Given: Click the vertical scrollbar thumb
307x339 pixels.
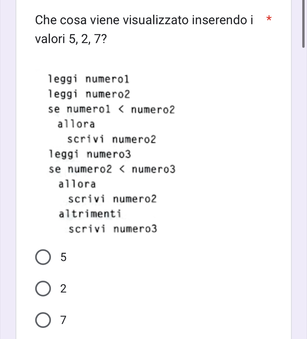Looking at the screenshot, I should [303, 24].
